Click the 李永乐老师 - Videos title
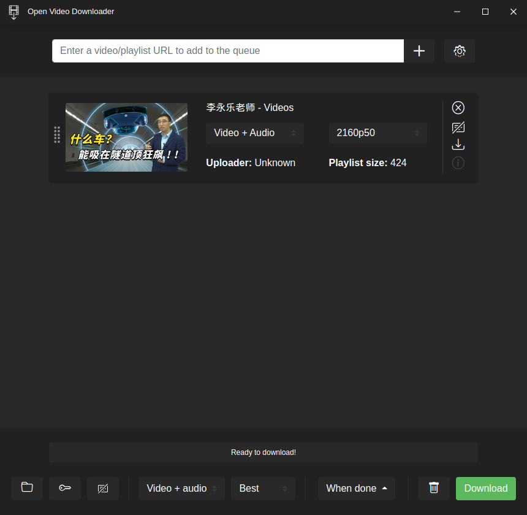Image resolution: width=527 pixels, height=515 pixels. click(x=250, y=107)
